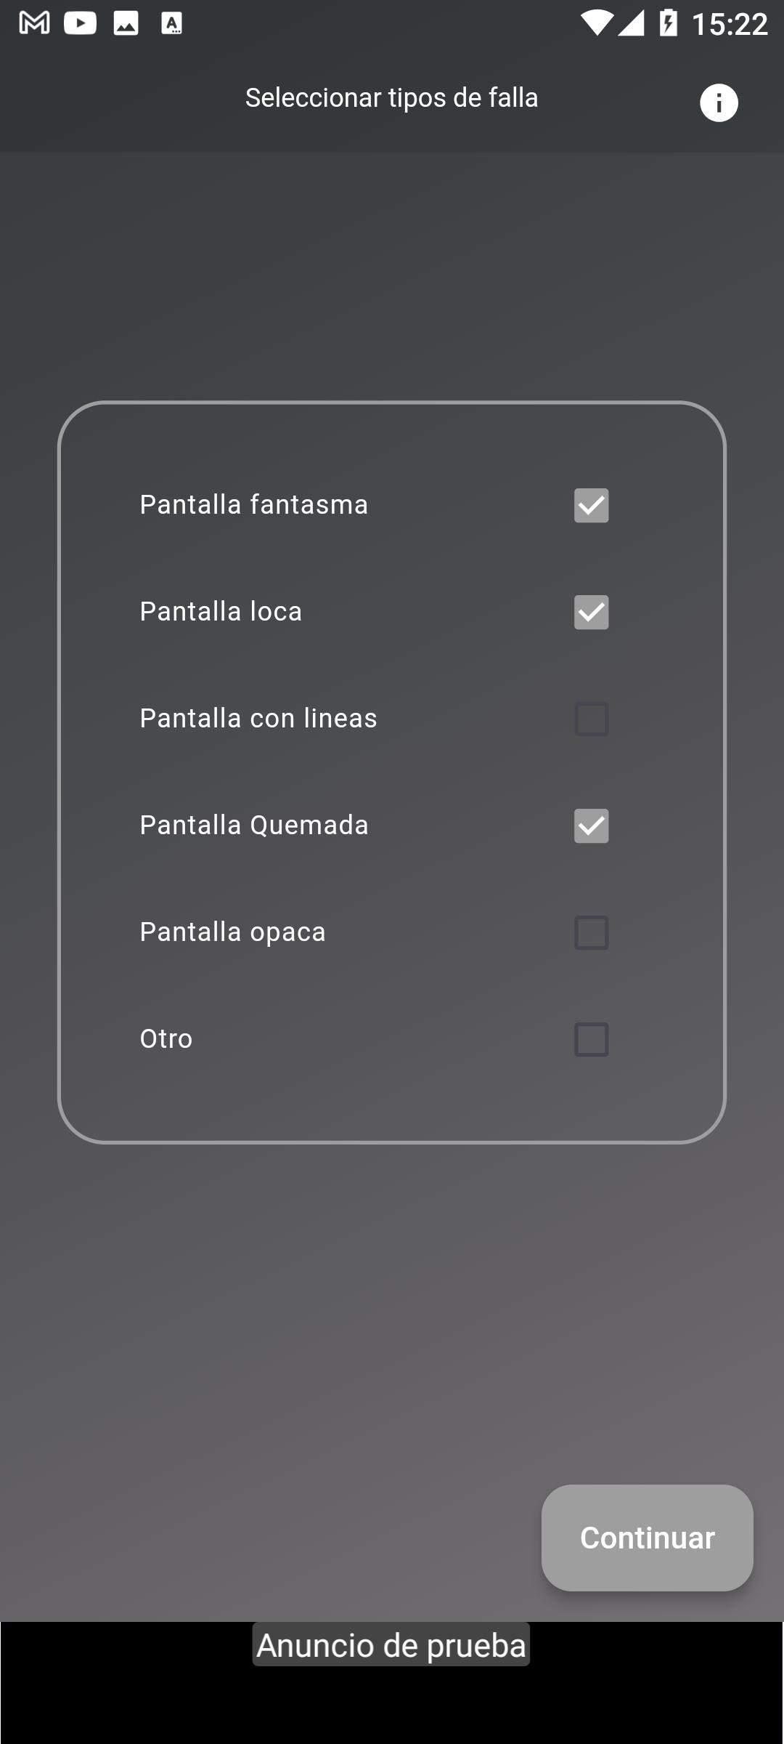
Task: Tap the info icon in header
Action: (x=719, y=102)
